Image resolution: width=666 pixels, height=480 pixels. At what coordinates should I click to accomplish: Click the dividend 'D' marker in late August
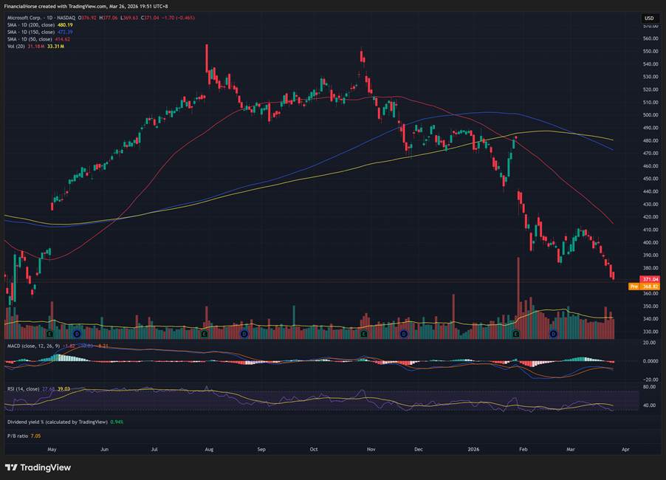[x=244, y=334]
